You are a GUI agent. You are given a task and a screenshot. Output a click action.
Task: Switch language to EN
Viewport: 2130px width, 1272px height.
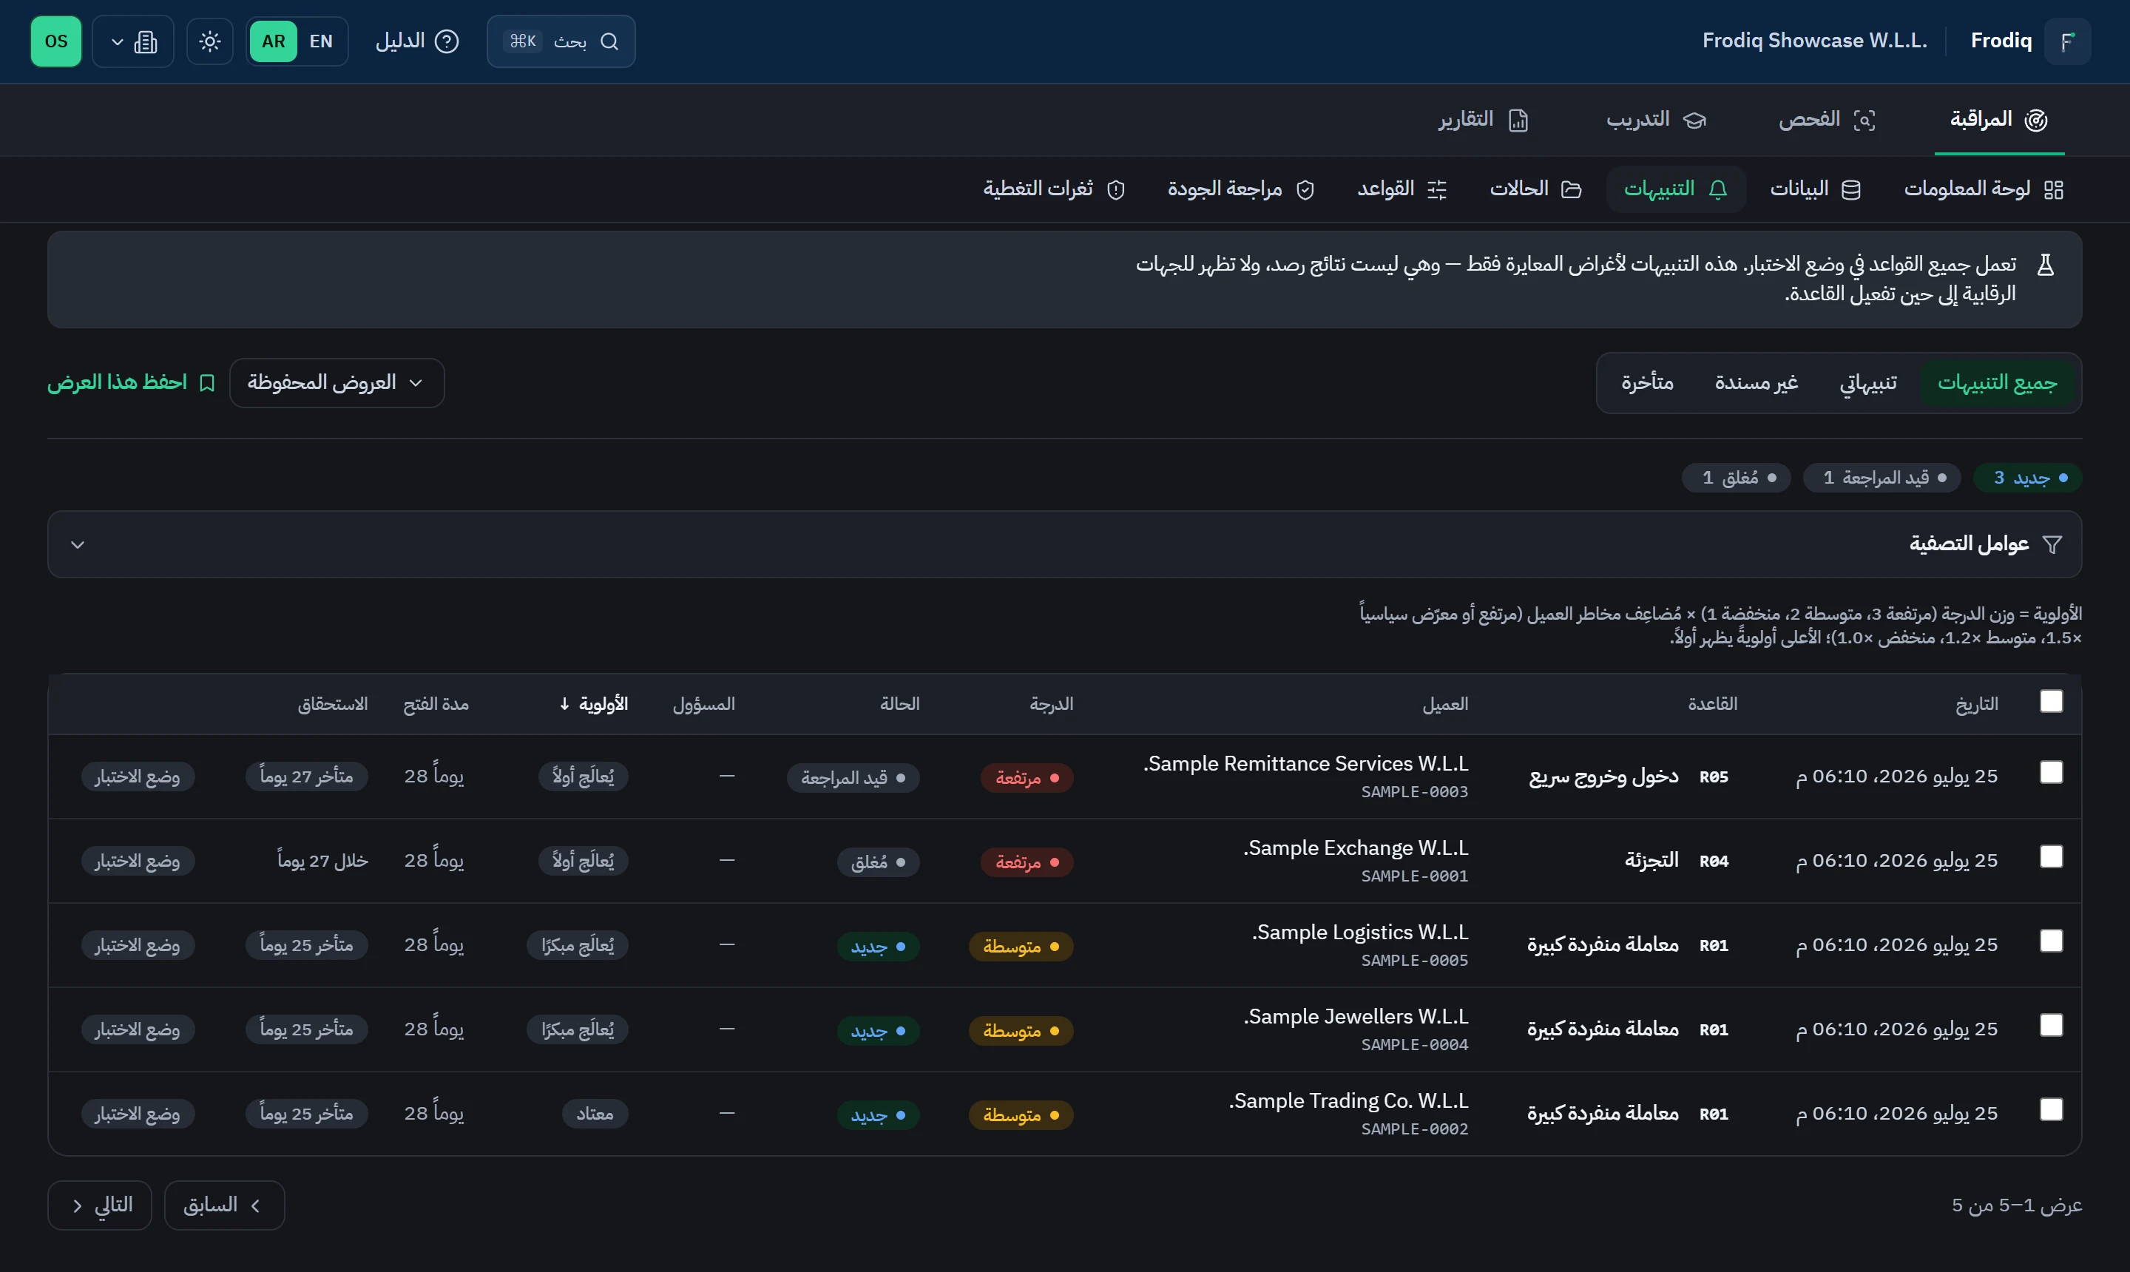coord(322,41)
